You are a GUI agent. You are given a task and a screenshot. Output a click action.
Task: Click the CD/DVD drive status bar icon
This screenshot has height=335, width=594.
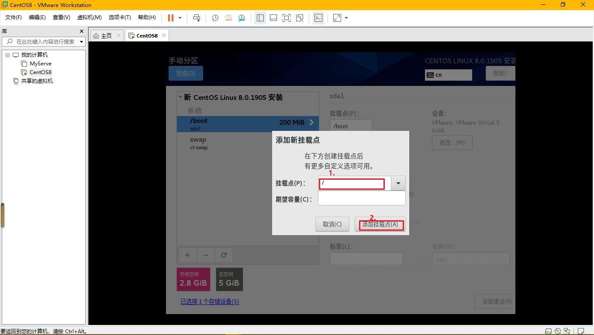coord(558,331)
